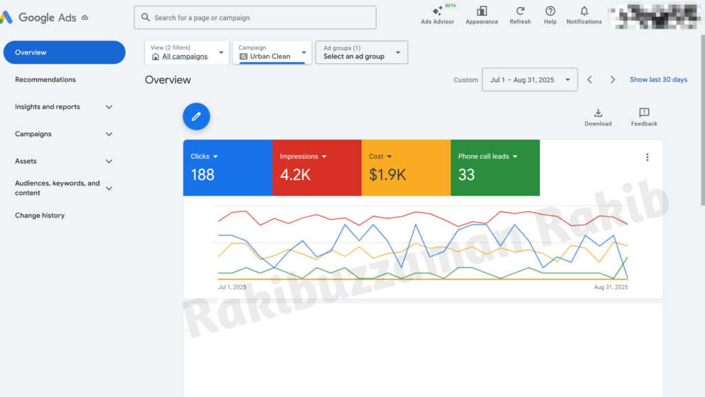Open the Appearance settings
The image size is (705, 397).
(x=481, y=15)
